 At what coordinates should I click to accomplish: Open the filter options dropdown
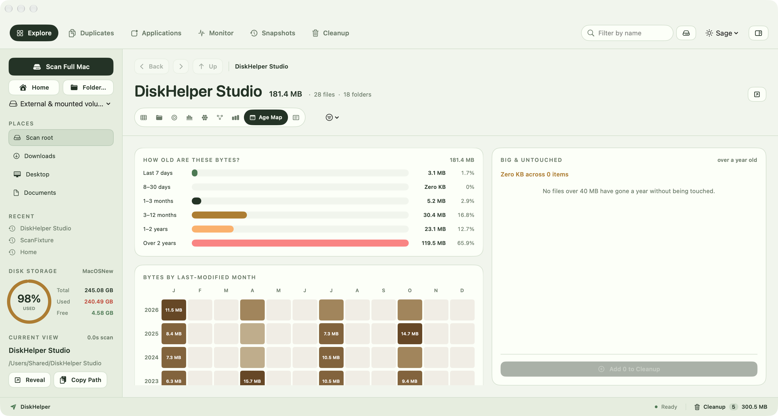coord(332,117)
